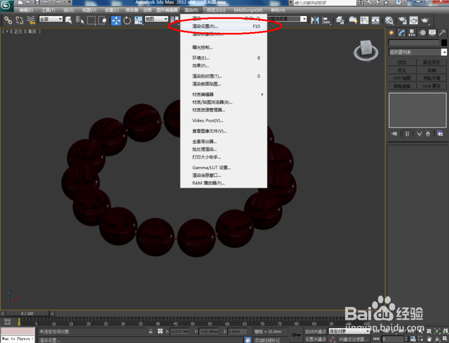The width and height of the screenshot is (449, 343).
Task: Click the object color swatch in Modify panel
Action: (445, 43)
